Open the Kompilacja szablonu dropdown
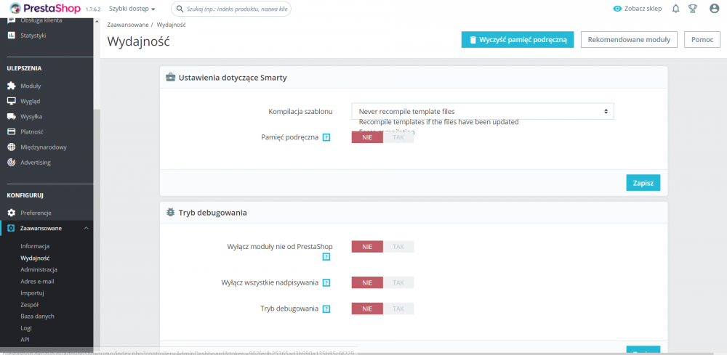 (482, 111)
